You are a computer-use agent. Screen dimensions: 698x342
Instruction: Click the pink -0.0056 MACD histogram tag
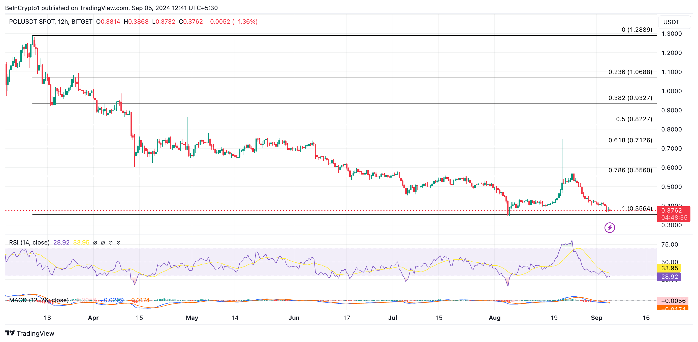tap(673, 300)
